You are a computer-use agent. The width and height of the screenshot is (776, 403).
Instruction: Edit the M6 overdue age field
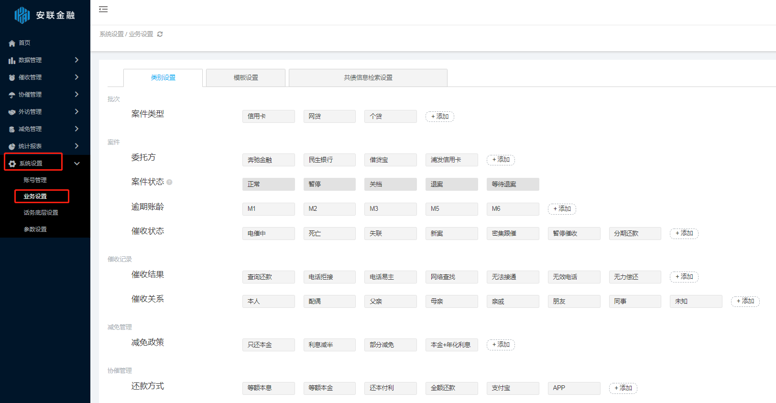[513, 209]
